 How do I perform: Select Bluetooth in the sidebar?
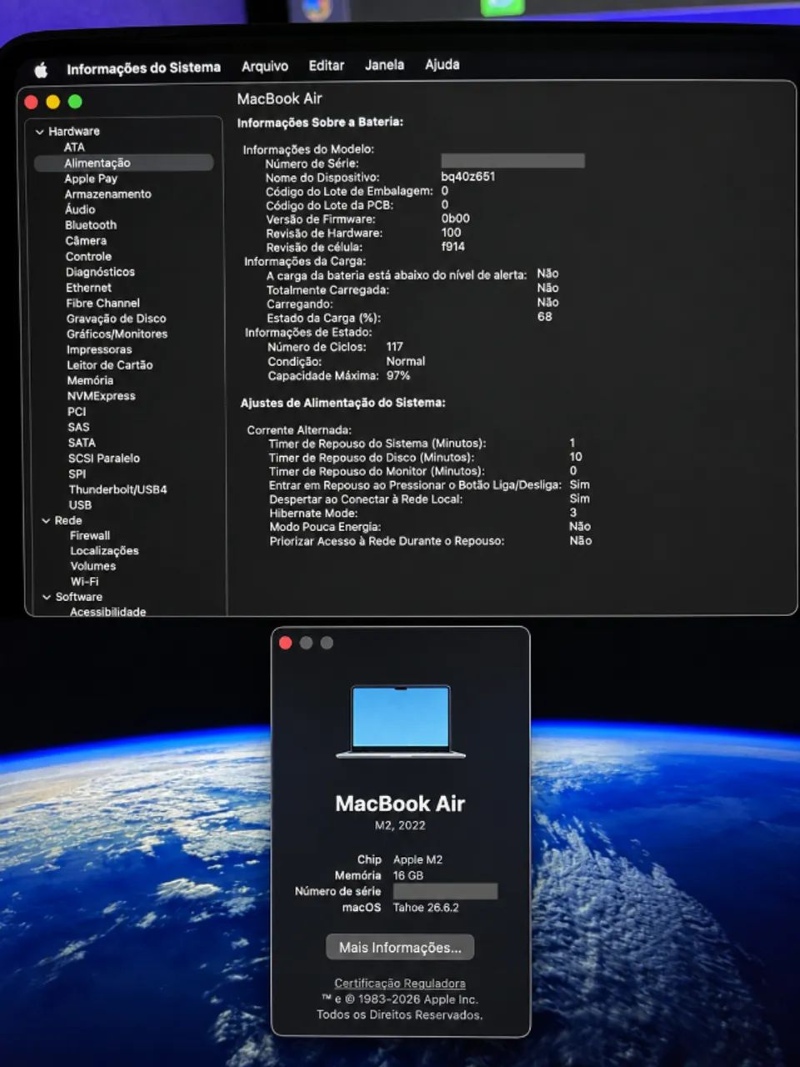click(91, 225)
